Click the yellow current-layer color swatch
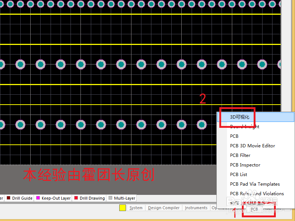Image resolution: width=295 pixels, height=221 pixels. pos(123,208)
